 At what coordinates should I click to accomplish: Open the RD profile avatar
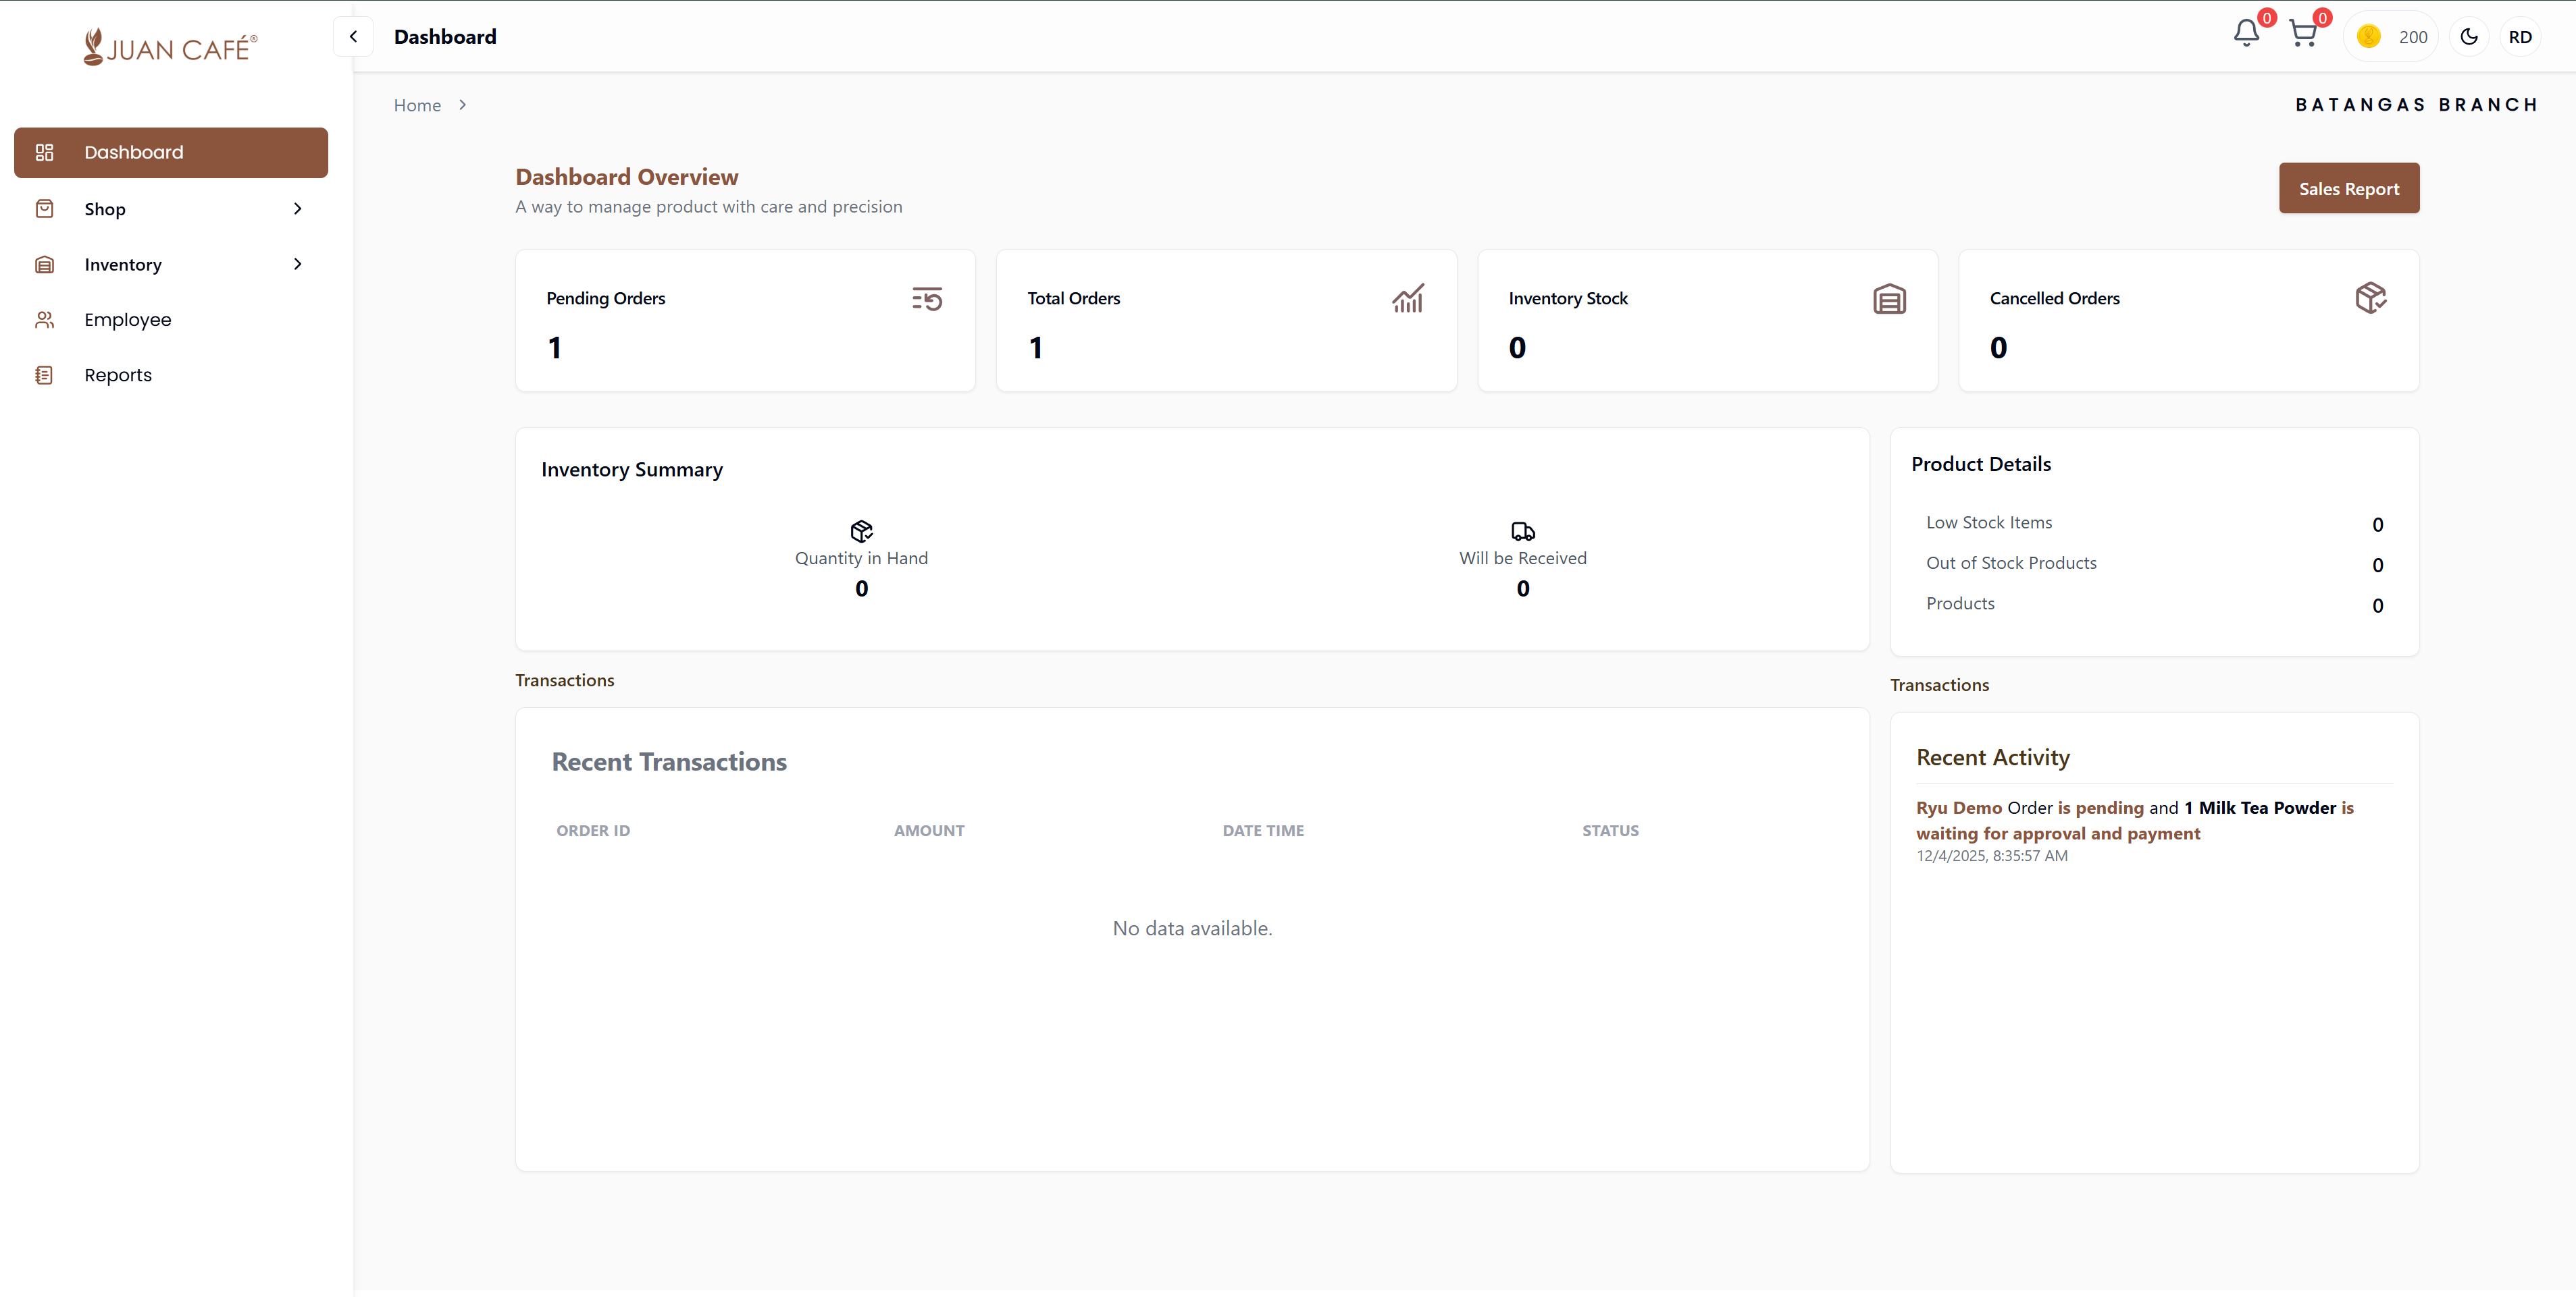[x=2521, y=36]
